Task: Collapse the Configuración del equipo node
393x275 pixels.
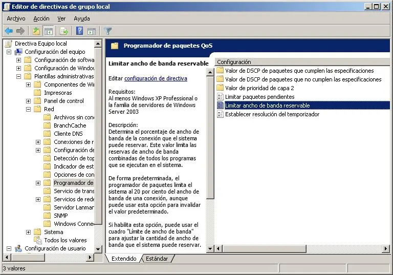Action: click(x=9, y=52)
